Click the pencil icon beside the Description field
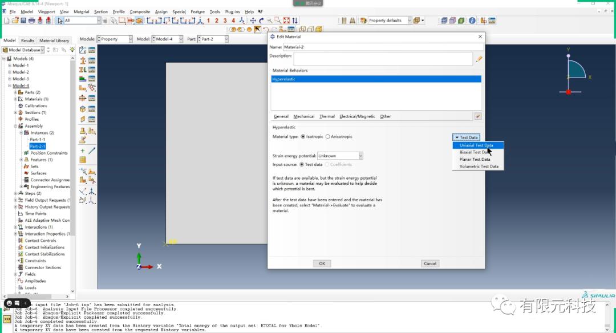This screenshot has height=333, width=616. click(479, 59)
